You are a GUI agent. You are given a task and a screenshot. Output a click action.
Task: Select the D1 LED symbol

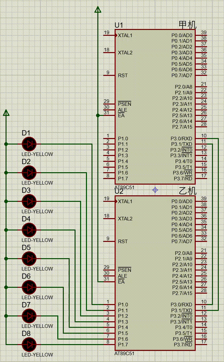[x=29, y=144]
